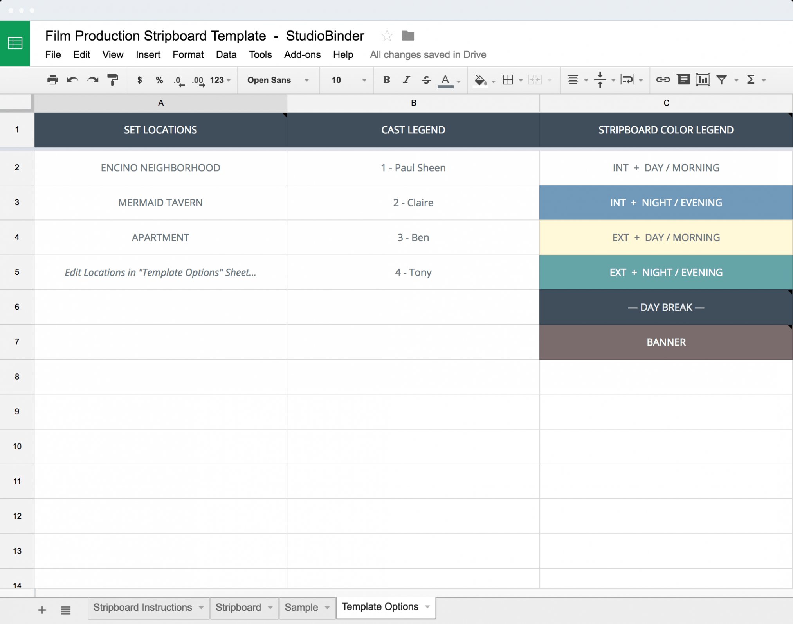793x624 pixels.
Task: Toggle strikethrough text formatting
Action: point(425,79)
